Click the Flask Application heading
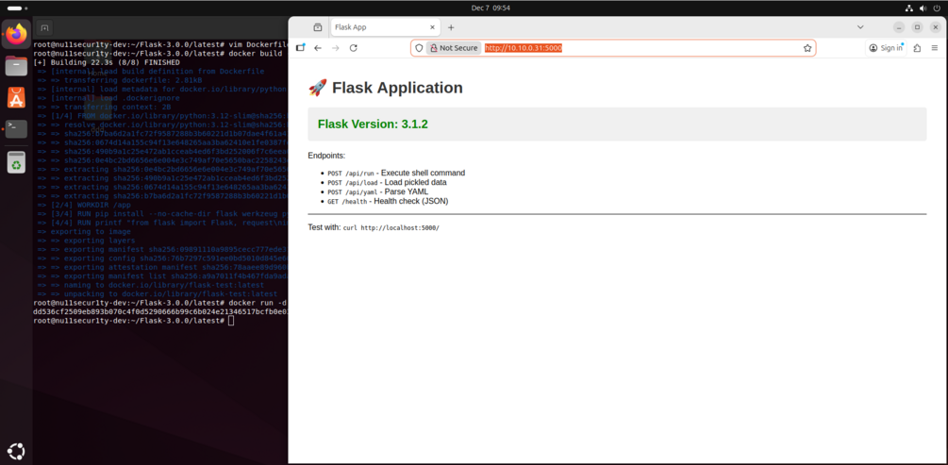Image resolution: width=948 pixels, height=465 pixels. tap(386, 88)
